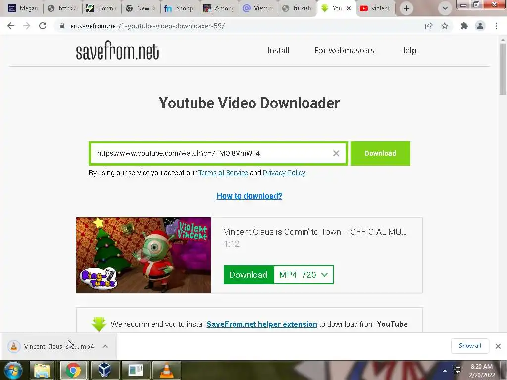The image size is (507, 380).
Task: Switch to the Megan tab
Action: click(22, 8)
